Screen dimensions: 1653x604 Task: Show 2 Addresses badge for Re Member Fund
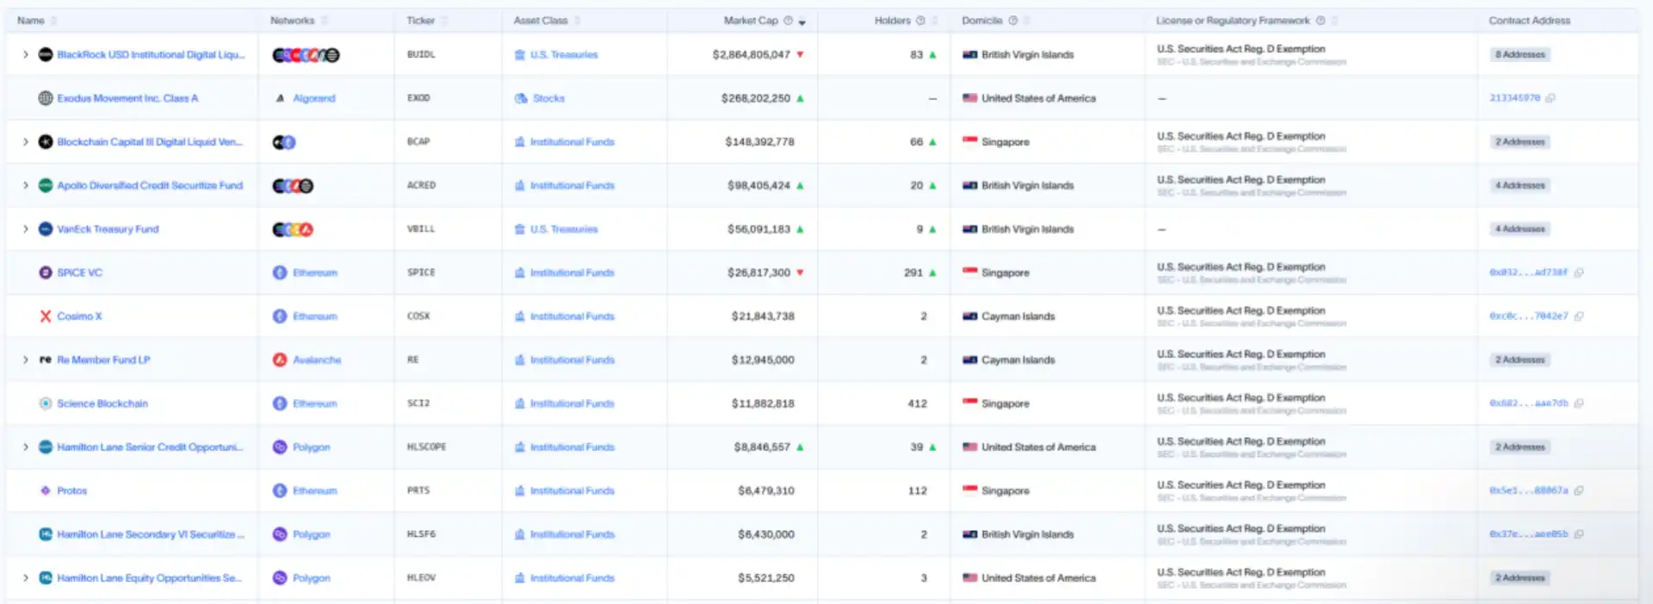tap(1520, 360)
